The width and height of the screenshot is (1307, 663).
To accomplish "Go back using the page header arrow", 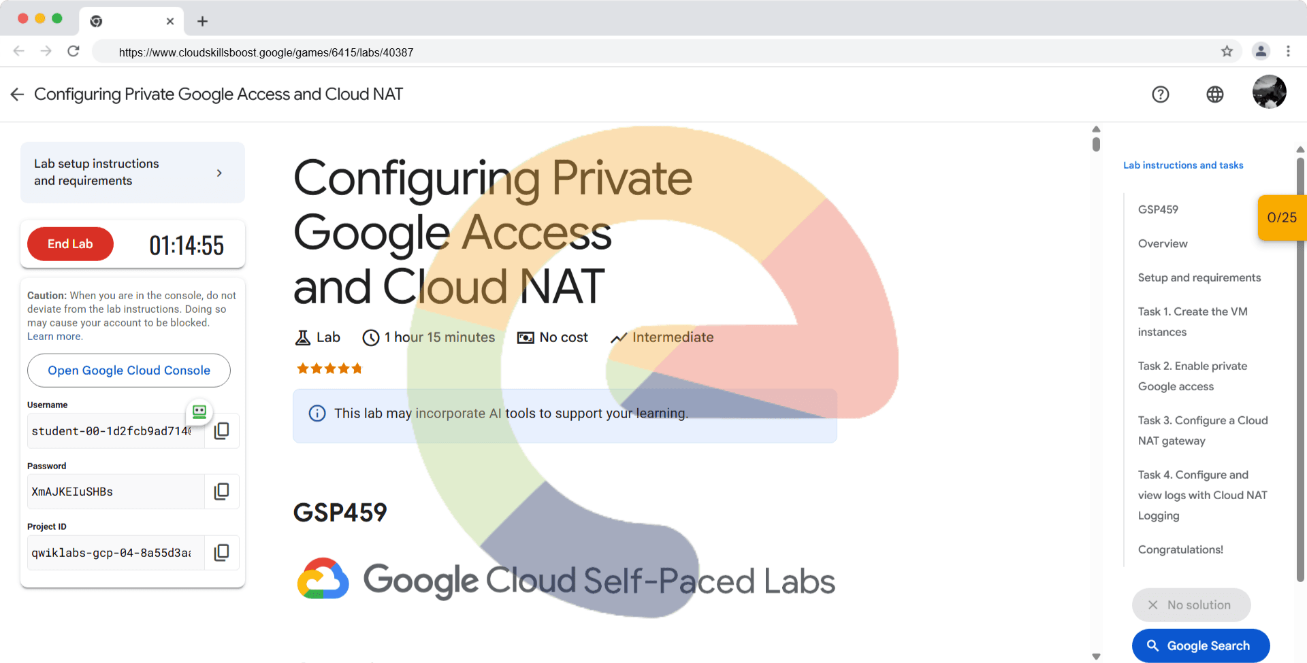I will click(18, 95).
